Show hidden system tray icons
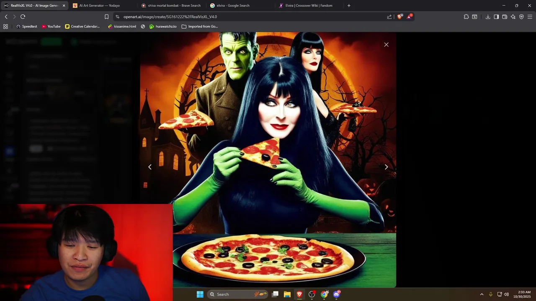This screenshot has height=301, width=536. click(482, 294)
